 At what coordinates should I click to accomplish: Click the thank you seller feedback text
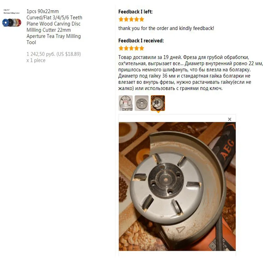coord(166,28)
